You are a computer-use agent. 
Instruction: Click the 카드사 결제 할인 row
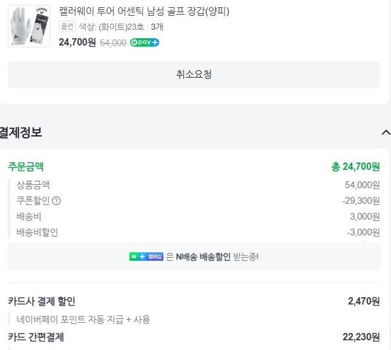coord(42,301)
